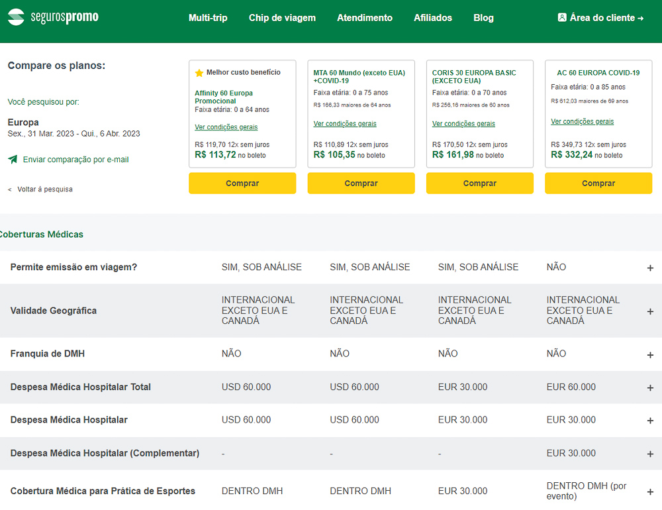View general conditions for AC 60 EUROPA
Viewport: 662px width, 510px height.
tap(582, 121)
